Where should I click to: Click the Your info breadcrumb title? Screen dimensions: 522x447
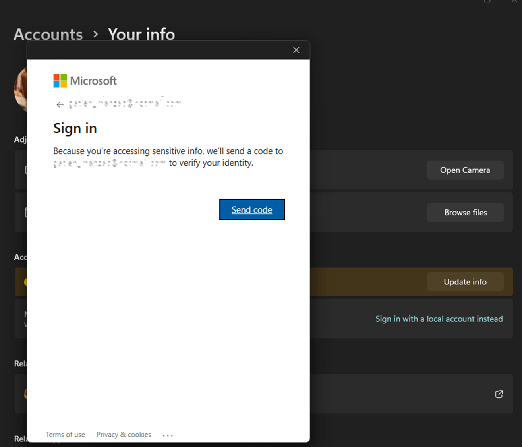[141, 35]
